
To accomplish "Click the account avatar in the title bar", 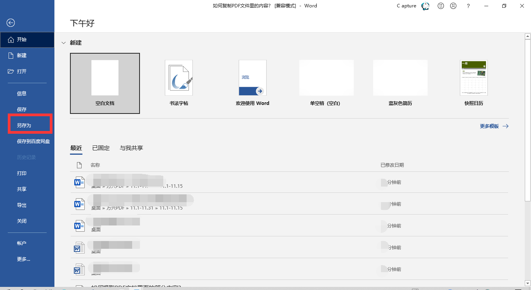I will click(x=425, y=6).
